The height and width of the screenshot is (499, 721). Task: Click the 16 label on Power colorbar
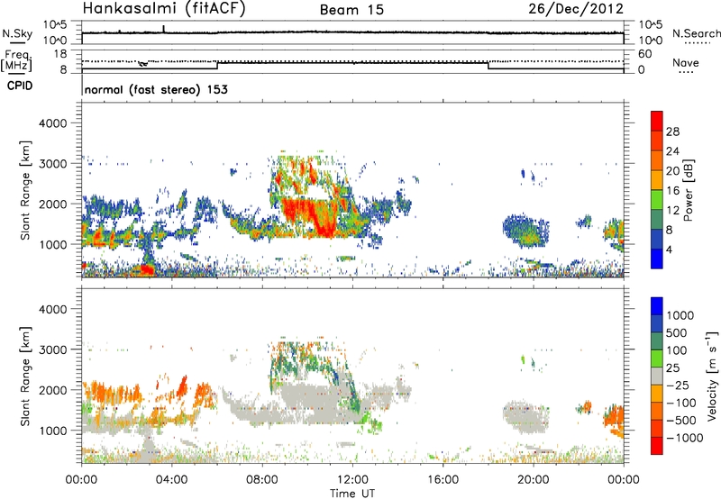pyautogui.click(x=672, y=190)
